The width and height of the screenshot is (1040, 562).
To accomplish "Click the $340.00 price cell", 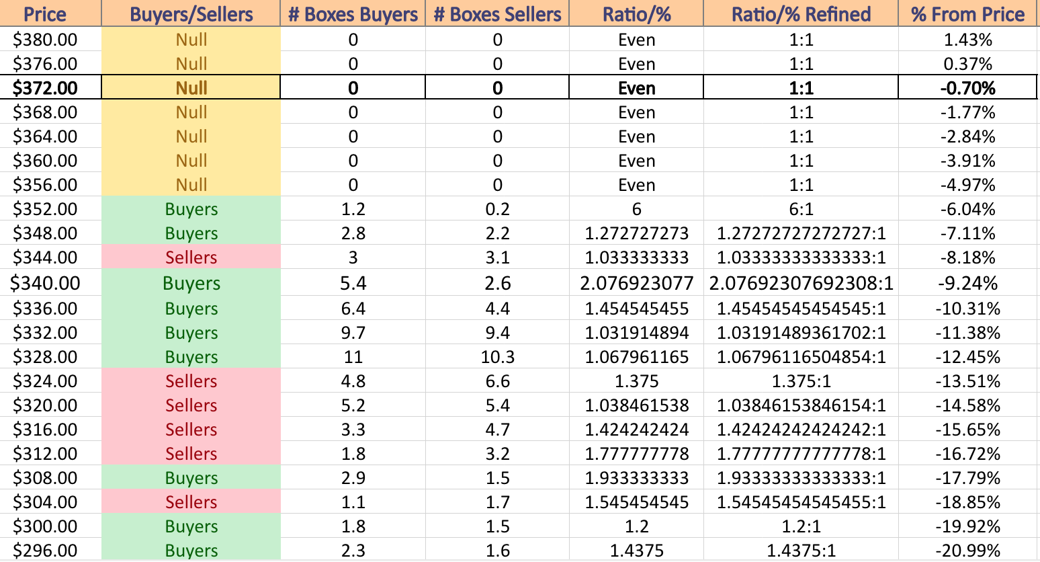I will point(50,283).
